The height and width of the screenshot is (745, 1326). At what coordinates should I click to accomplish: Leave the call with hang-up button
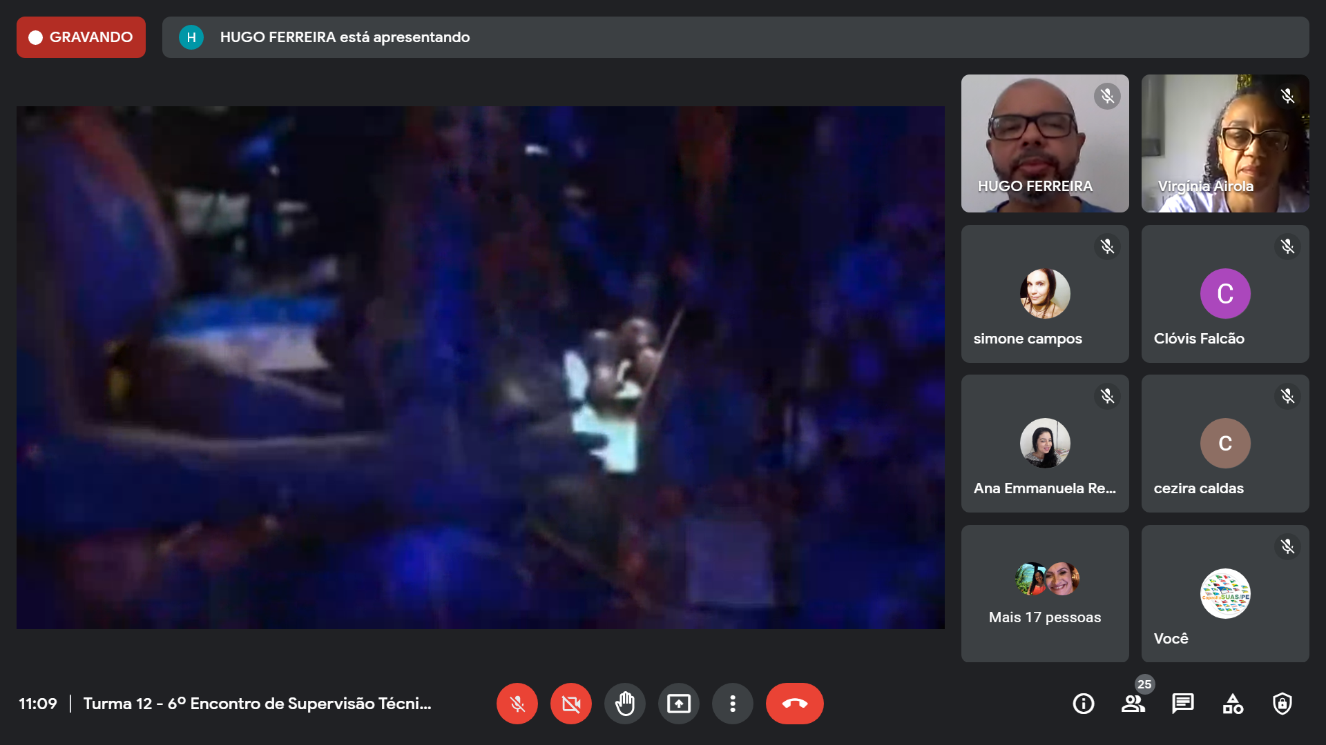coord(794,704)
